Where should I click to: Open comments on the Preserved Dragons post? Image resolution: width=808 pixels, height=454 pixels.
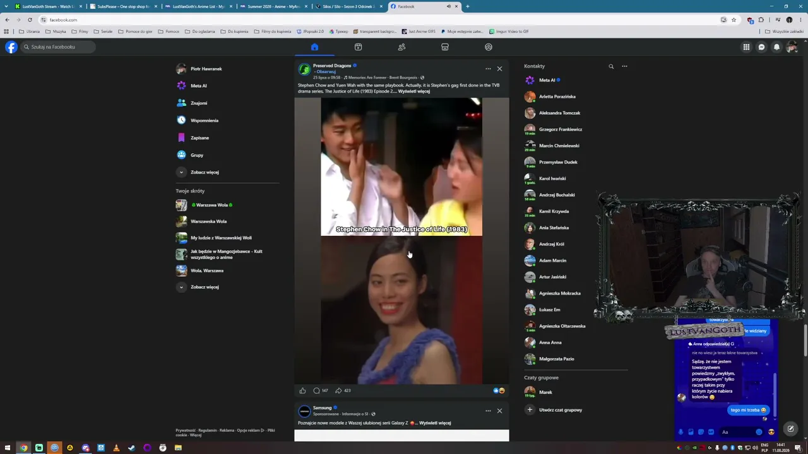(321, 390)
